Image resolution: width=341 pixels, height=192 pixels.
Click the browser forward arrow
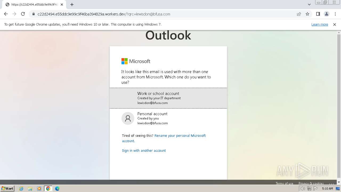tap(14, 14)
